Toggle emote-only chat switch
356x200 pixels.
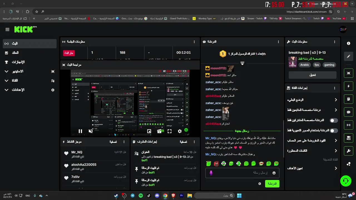(334, 131)
